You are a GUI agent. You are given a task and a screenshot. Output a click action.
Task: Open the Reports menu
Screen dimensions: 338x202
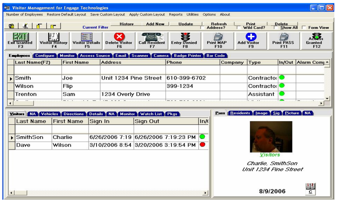(x=176, y=15)
